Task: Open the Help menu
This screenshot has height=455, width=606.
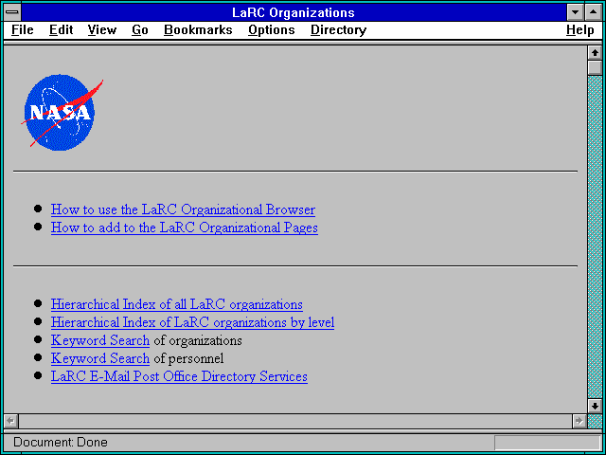Action: click(579, 30)
